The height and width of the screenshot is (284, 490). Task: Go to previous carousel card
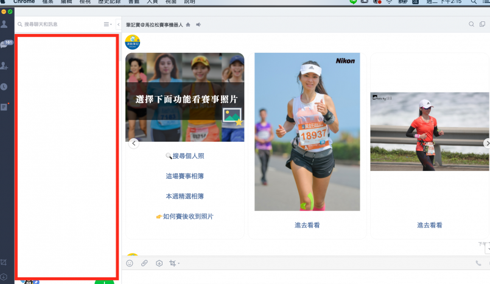click(x=134, y=144)
